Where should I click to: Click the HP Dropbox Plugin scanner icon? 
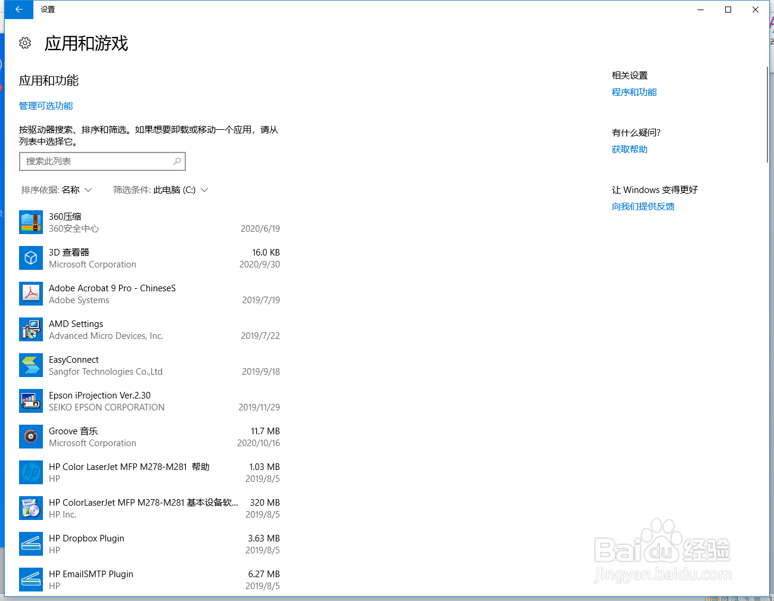point(31,544)
